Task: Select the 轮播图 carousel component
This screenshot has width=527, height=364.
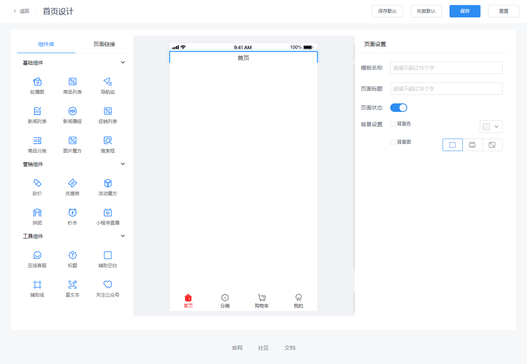Action: click(37, 85)
